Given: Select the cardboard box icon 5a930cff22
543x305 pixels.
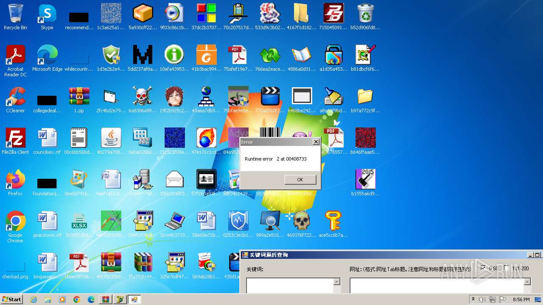Looking at the screenshot, I should [143, 17].
